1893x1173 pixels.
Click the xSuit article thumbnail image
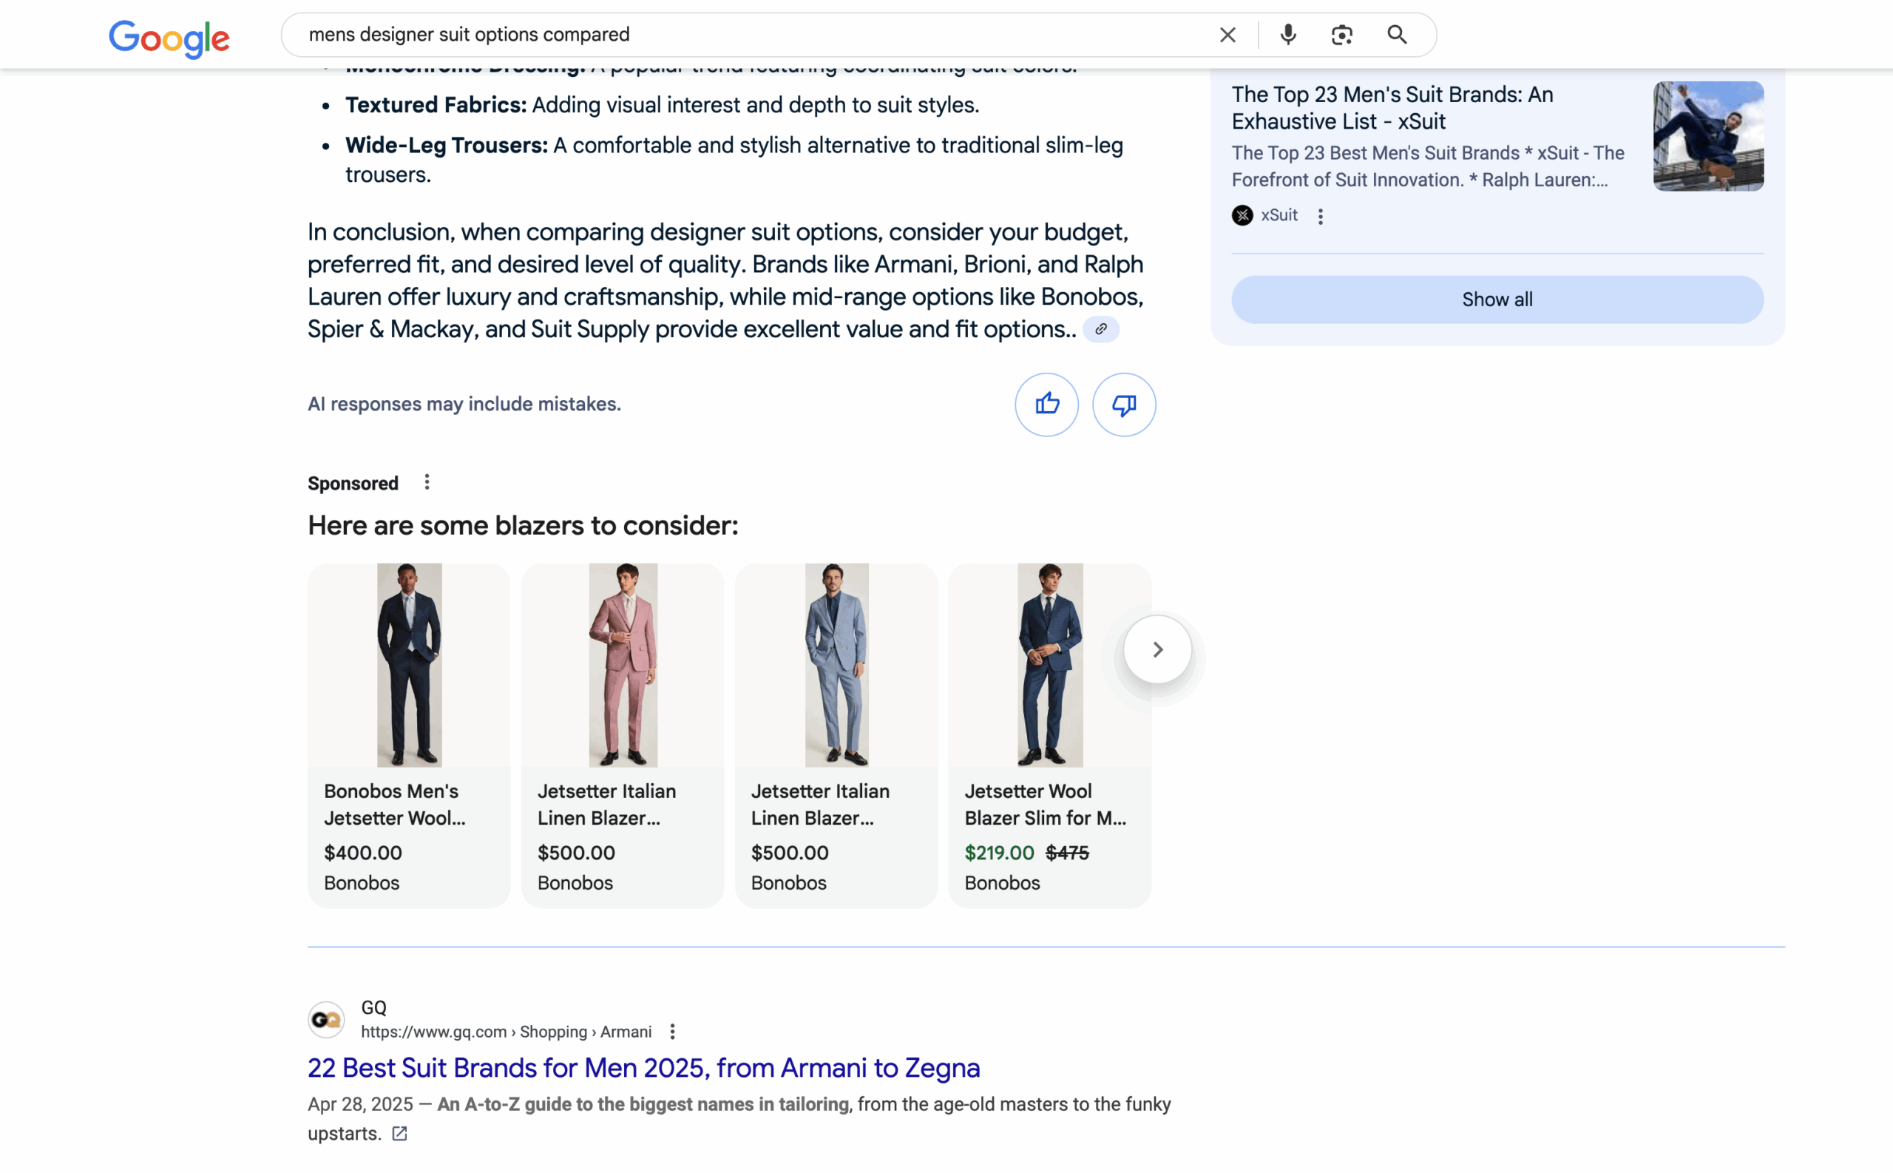click(1707, 136)
